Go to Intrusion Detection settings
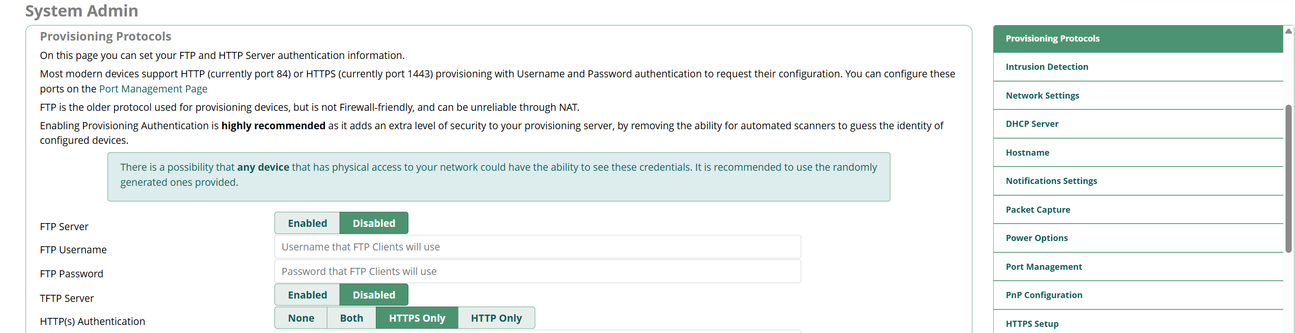 point(1046,67)
